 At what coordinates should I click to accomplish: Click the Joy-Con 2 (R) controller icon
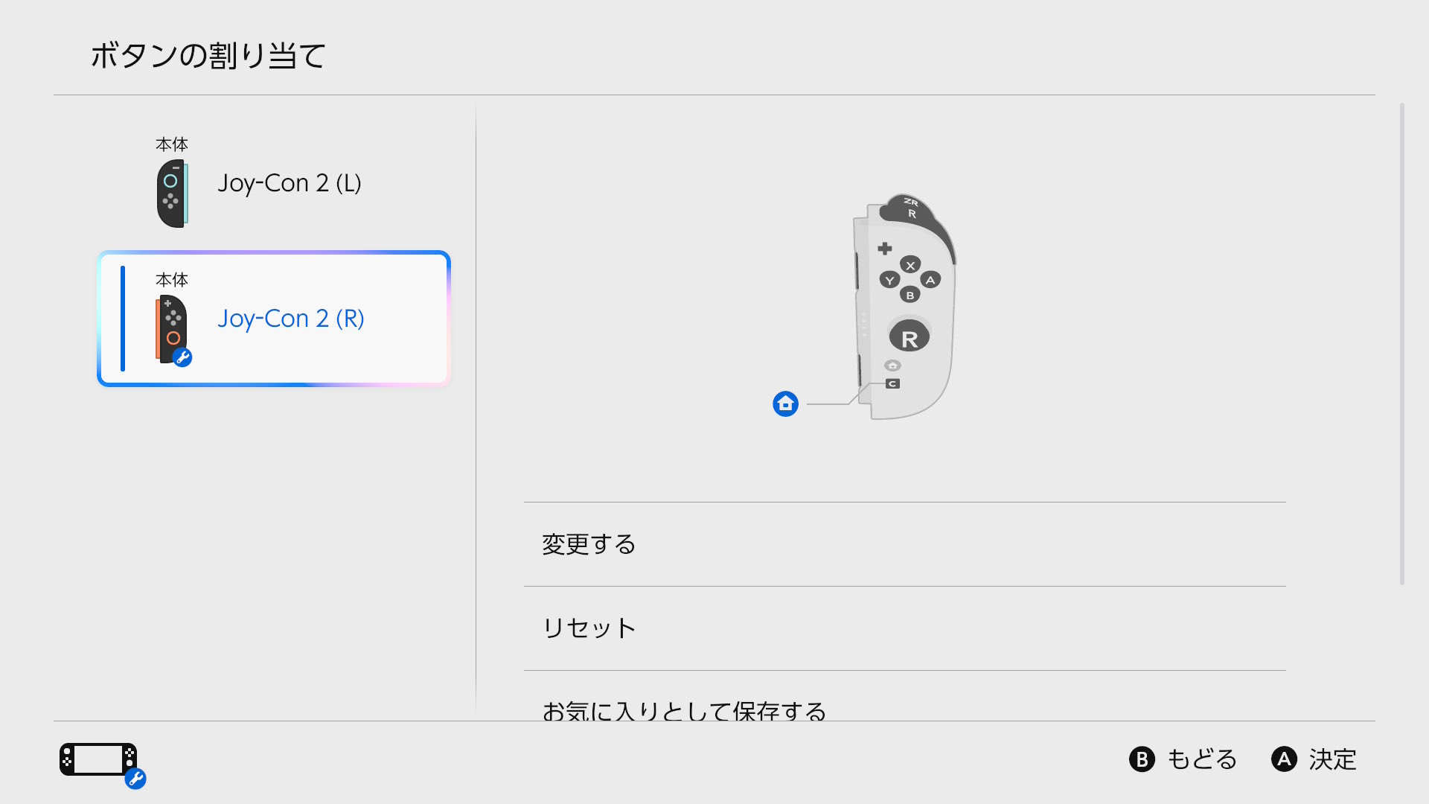(x=173, y=329)
